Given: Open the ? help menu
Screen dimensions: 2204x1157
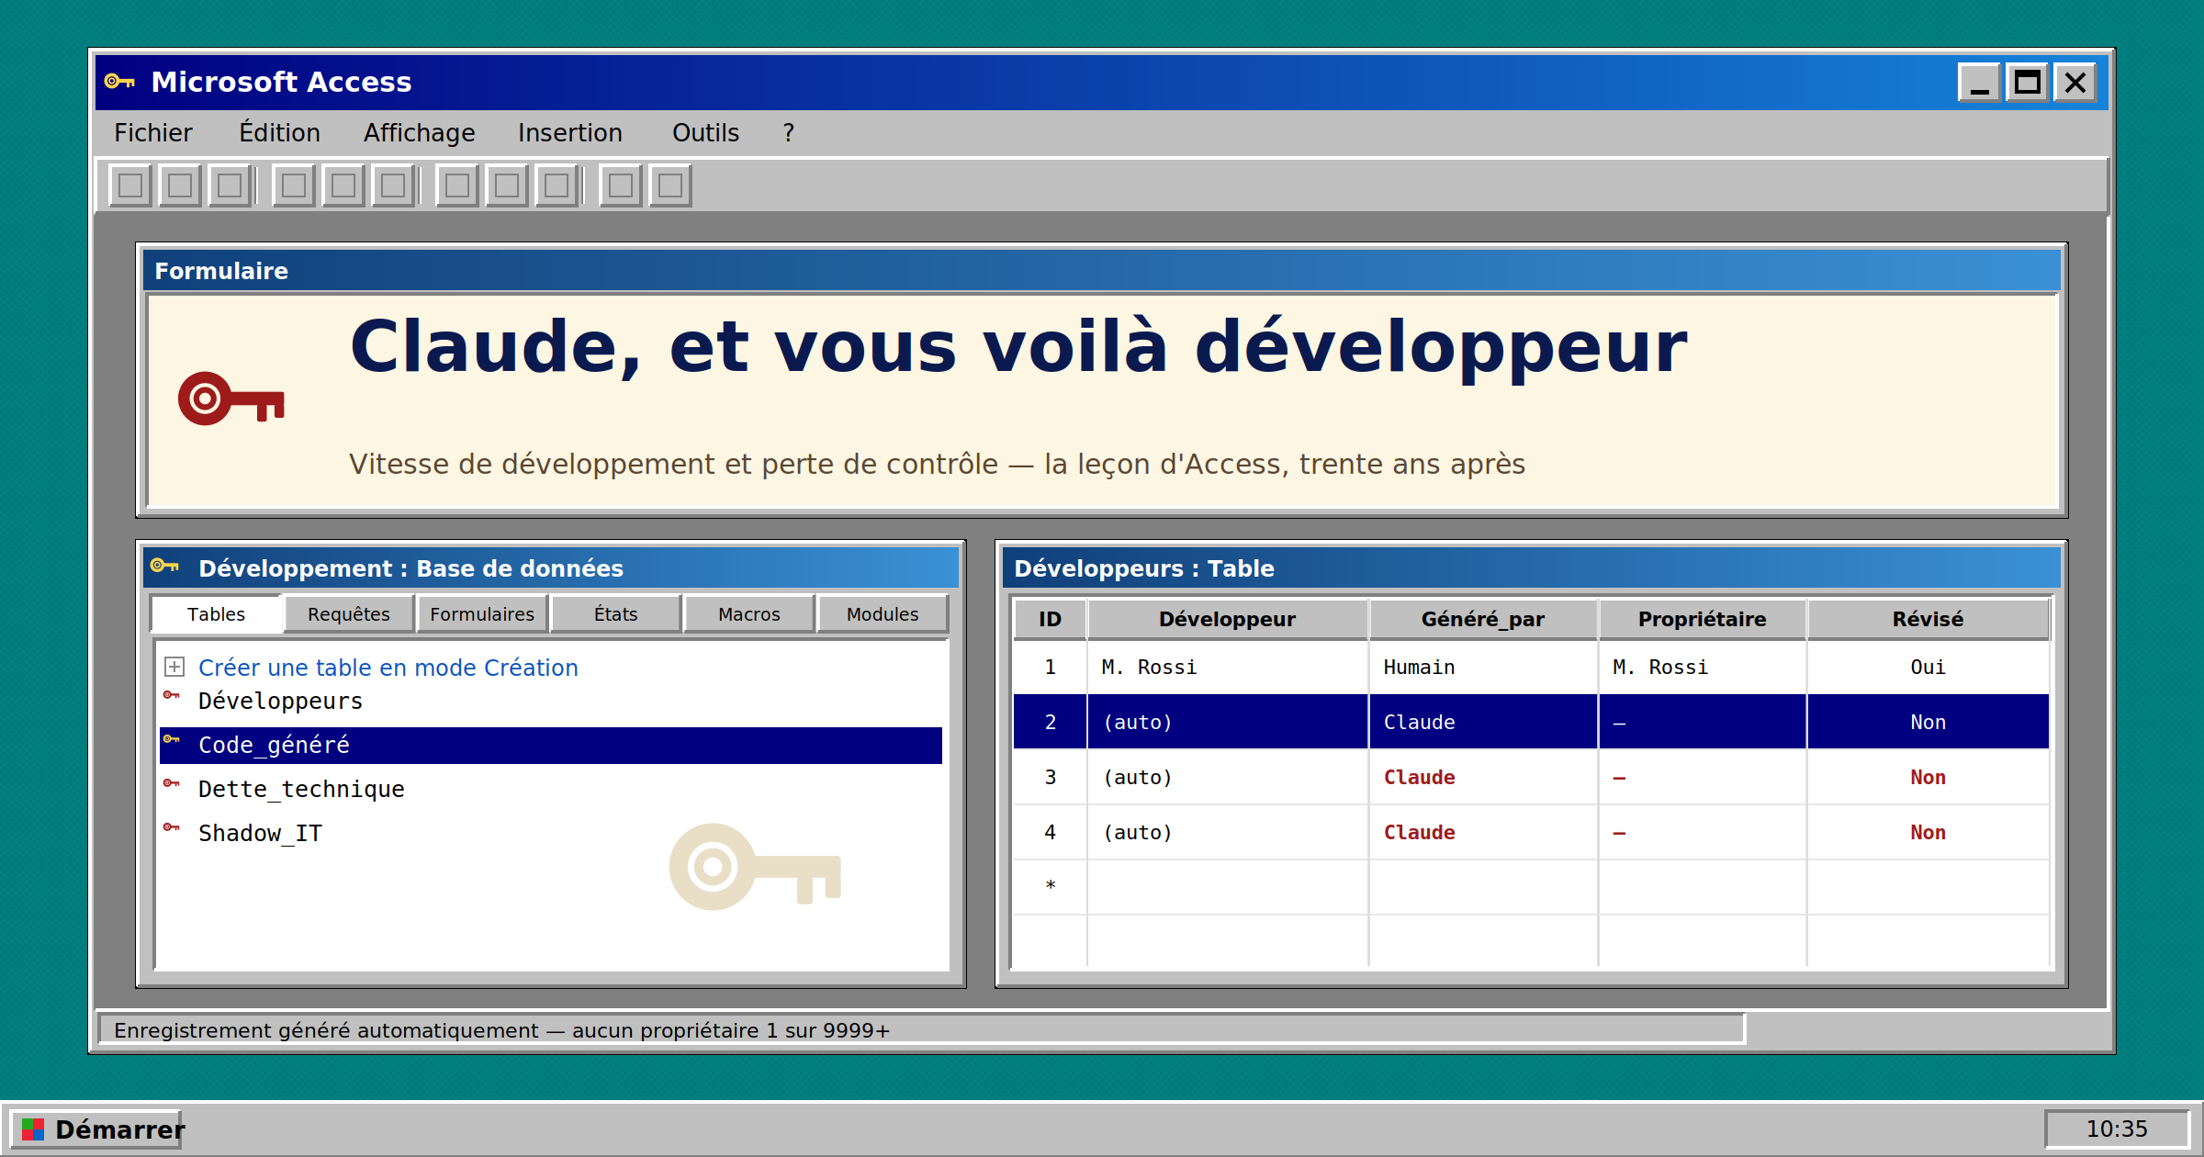Looking at the screenshot, I should 789,133.
